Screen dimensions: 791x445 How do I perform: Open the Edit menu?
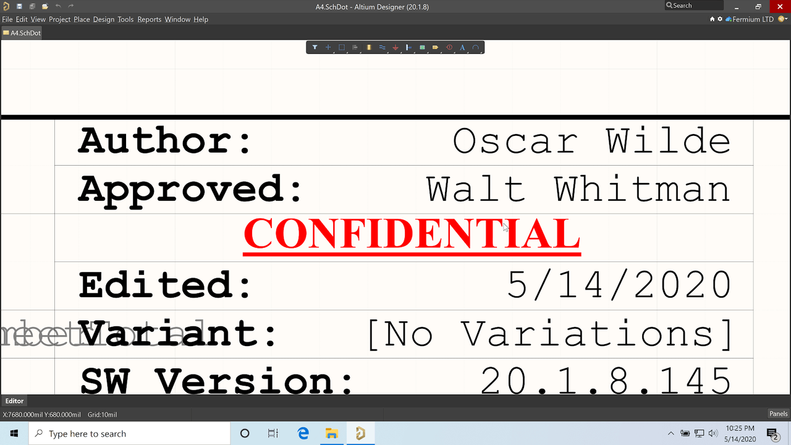(x=22, y=19)
